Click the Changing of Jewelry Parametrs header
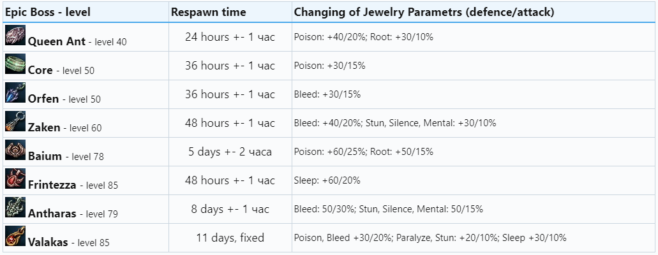 [424, 11]
